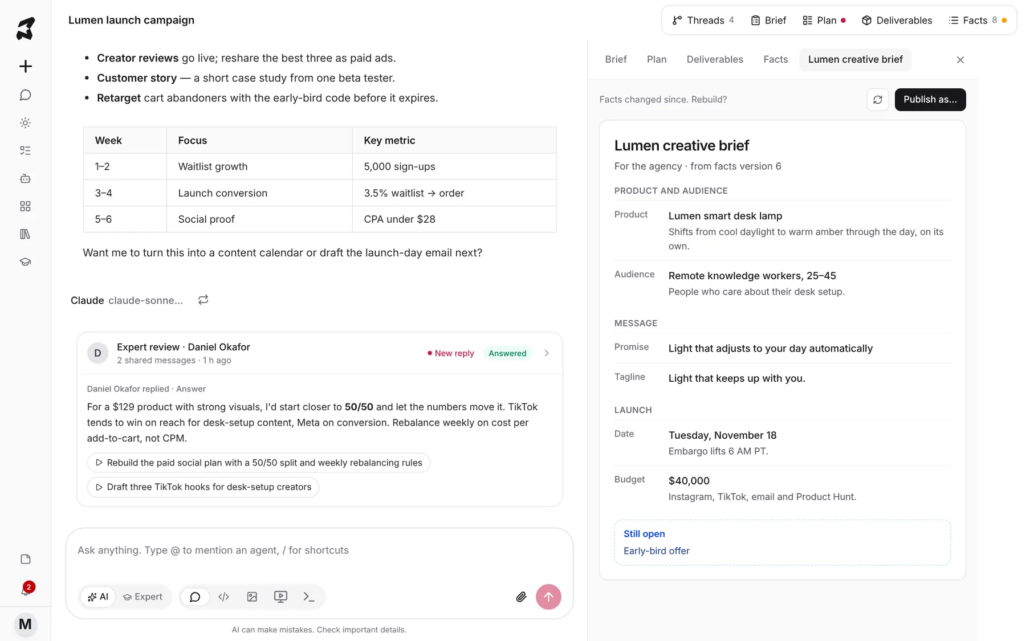1026x641 pixels.
Task: Click the pink send arrow button
Action: click(548, 597)
